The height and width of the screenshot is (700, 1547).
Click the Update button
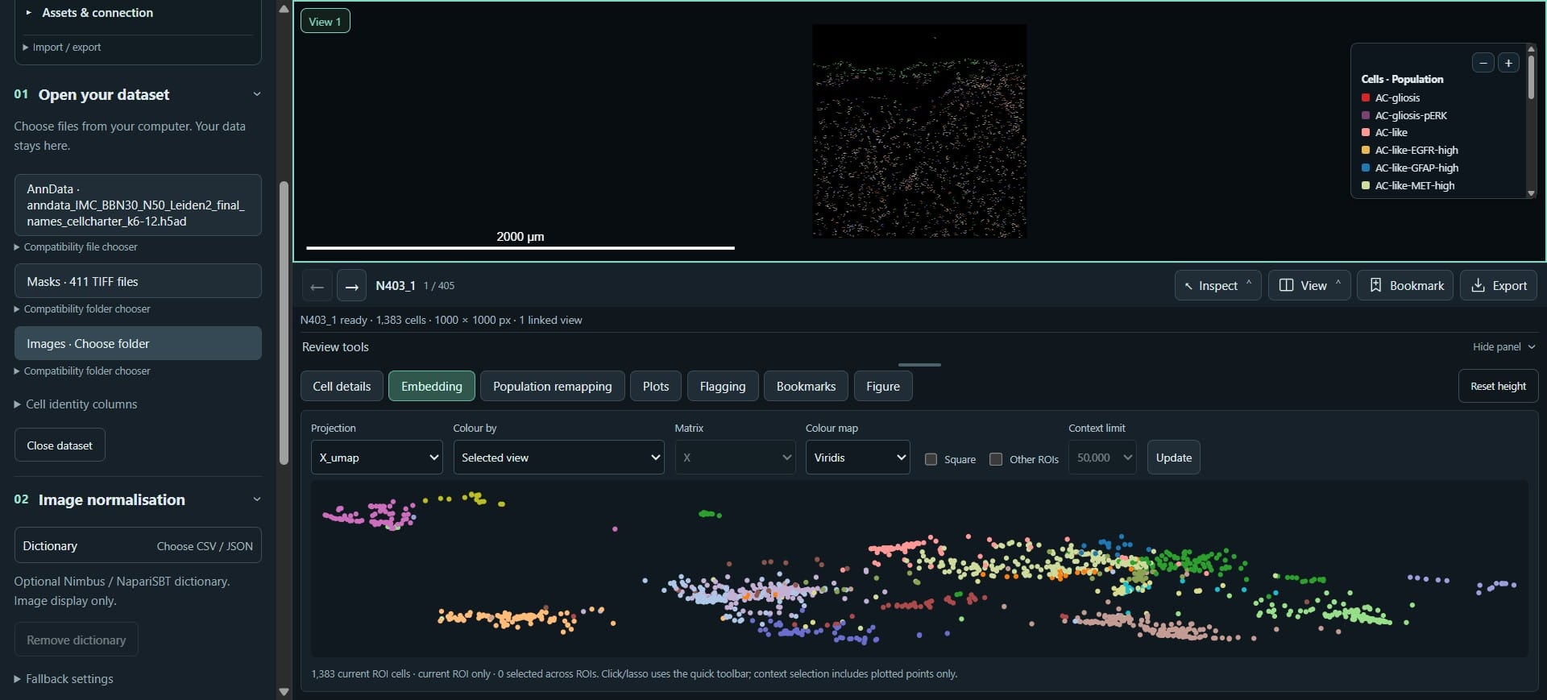click(x=1173, y=458)
